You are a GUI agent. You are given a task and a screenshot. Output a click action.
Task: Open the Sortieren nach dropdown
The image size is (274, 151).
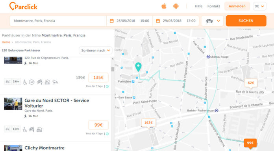point(96,50)
